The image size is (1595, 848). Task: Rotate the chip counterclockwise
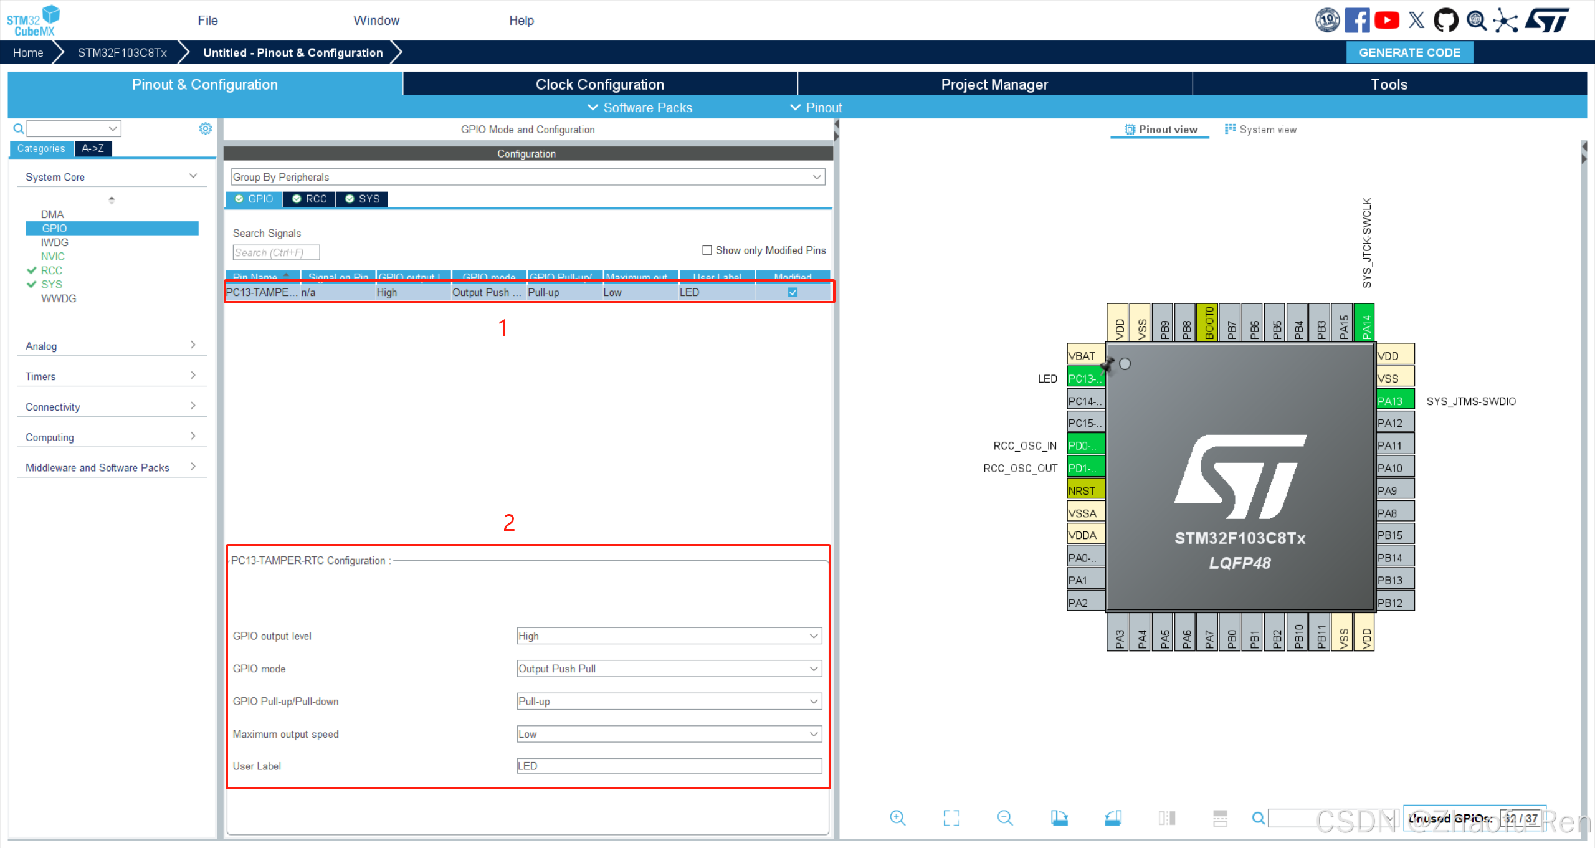point(1113,817)
